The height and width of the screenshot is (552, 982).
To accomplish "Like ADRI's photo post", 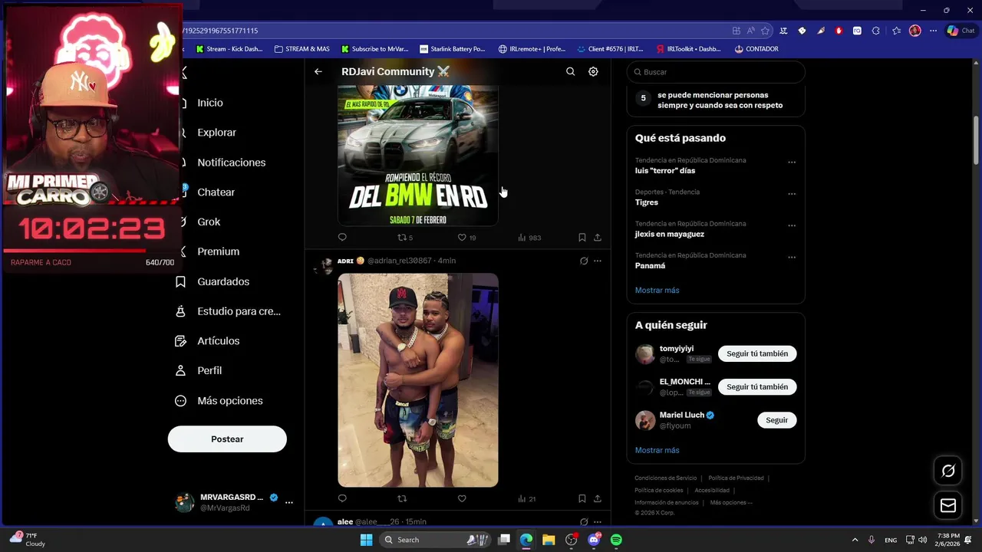I will (x=462, y=498).
